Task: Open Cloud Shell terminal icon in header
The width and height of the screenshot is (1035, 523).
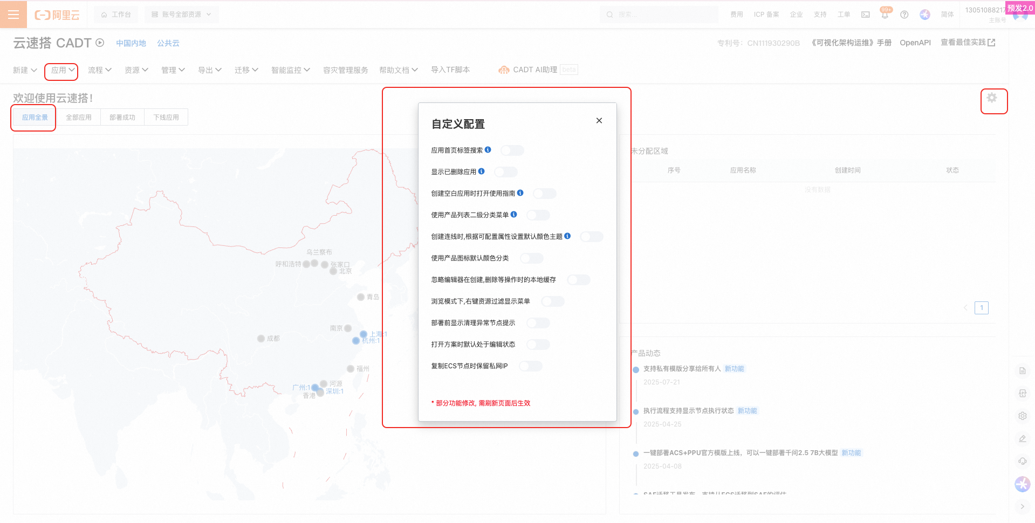Action: click(866, 15)
